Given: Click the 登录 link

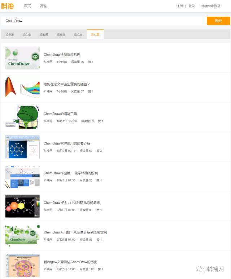Looking at the screenshot, I should (x=192, y=6).
